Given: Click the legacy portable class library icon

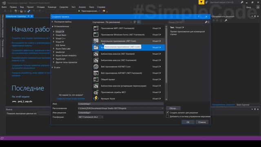Looking at the screenshot, I should pyautogui.click(x=96, y=86).
